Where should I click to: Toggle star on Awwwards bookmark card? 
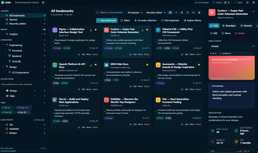coord(199,65)
